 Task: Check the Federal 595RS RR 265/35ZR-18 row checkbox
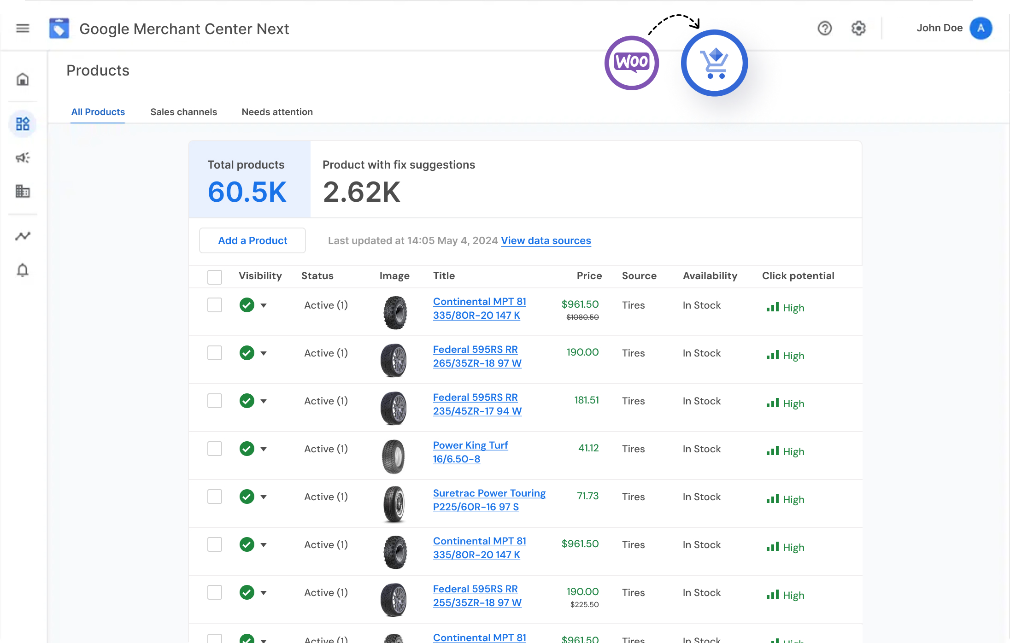(215, 353)
